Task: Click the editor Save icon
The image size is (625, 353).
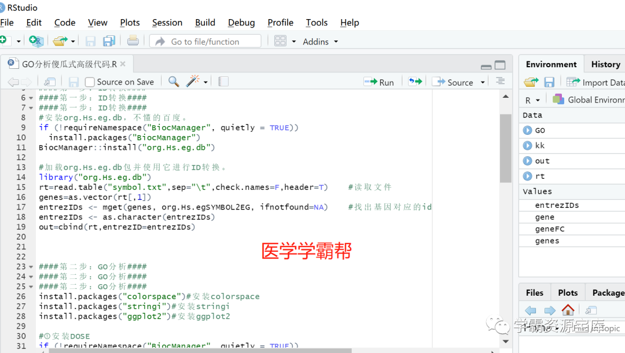Action: 73,82
